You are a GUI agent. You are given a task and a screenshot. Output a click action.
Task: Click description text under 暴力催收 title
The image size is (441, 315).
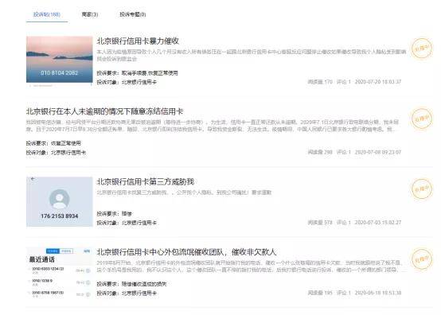click(x=252, y=55)
